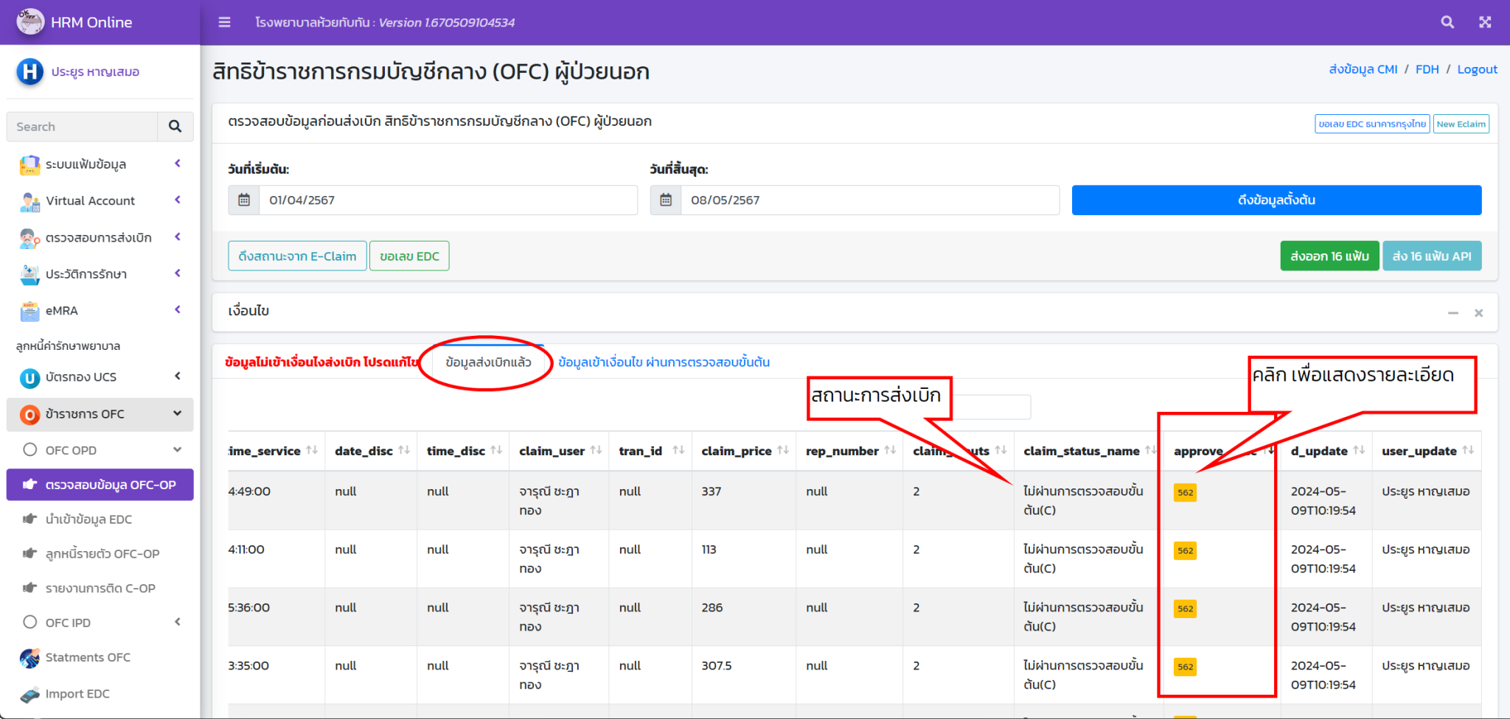Click first row's yellow 562 approve badge
The width and height of the screenshot is (1510, 719).
pyautogui.click(x=1185, y=492)
